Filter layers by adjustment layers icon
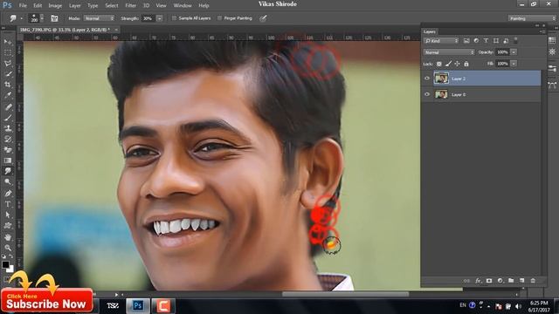The width and height of the screenshot is (559, 314). [476, 41]
